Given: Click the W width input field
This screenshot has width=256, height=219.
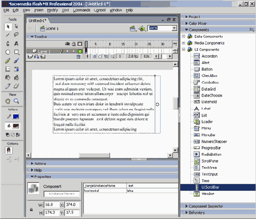Looking at the screenshot, I should point(51,205).
